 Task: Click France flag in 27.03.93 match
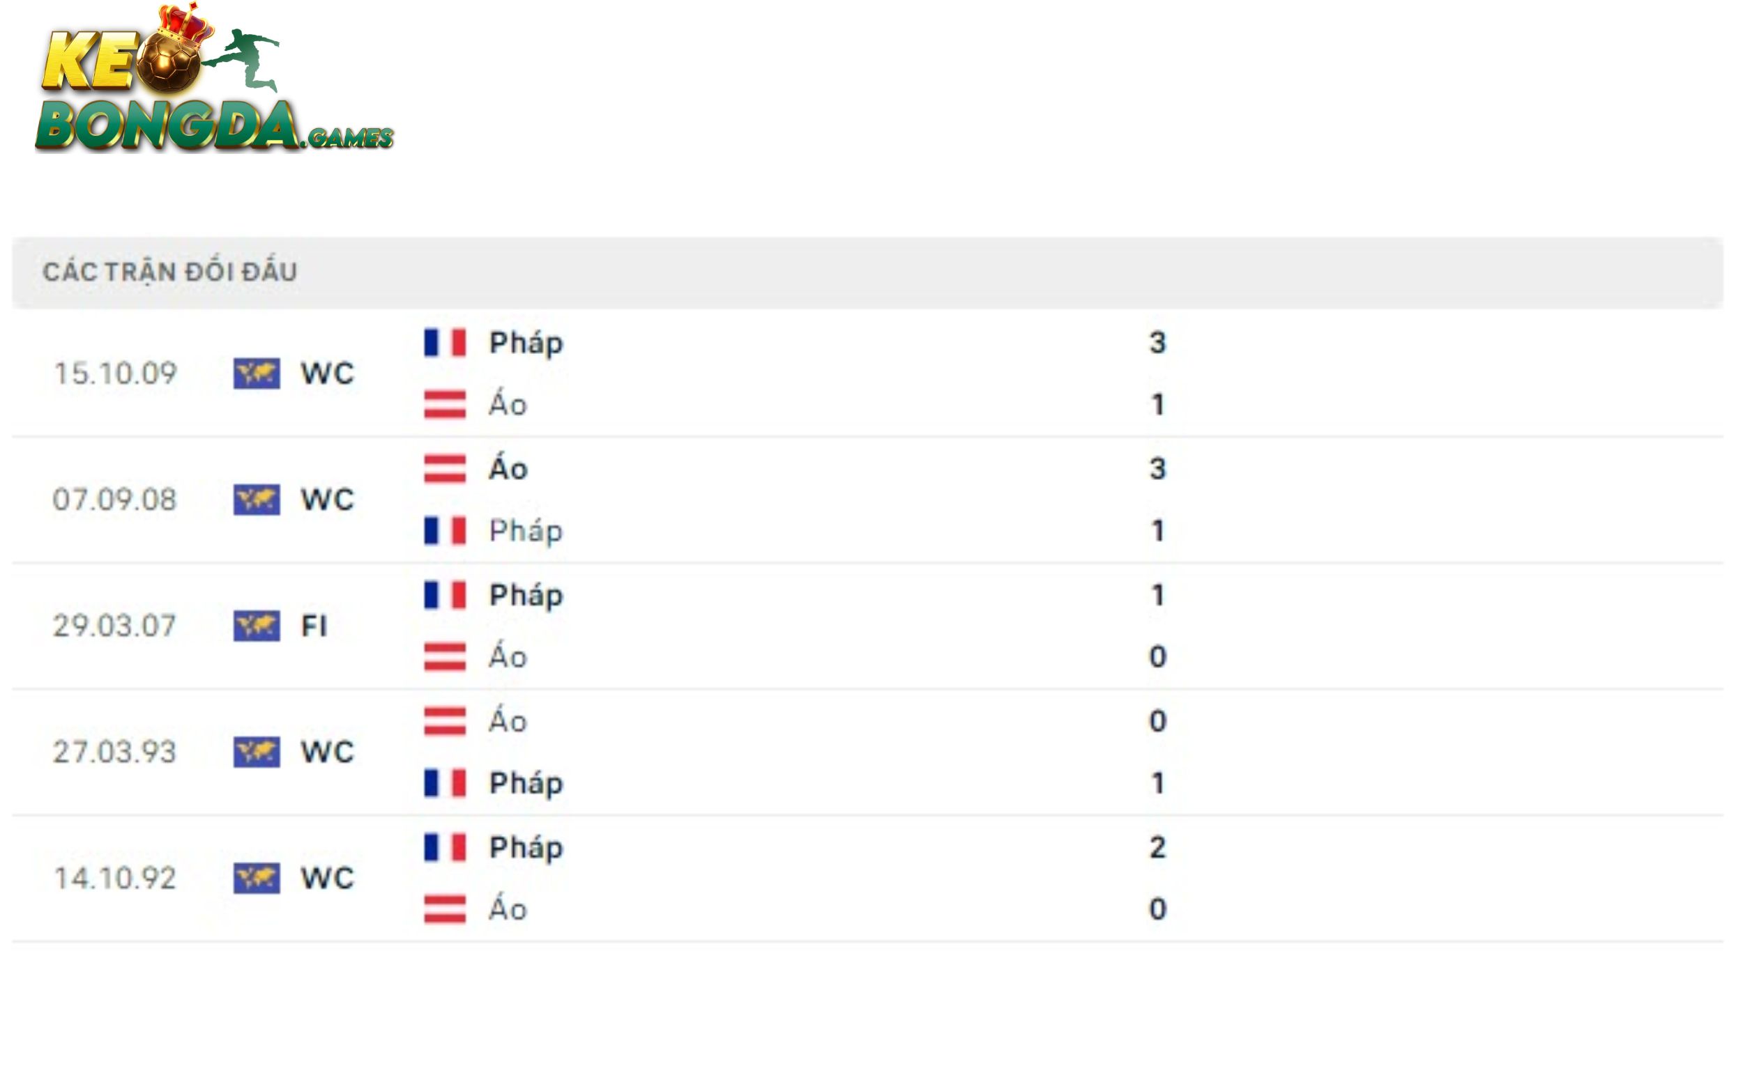445,783
